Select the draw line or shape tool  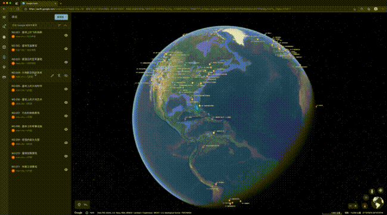coord(86,205)
